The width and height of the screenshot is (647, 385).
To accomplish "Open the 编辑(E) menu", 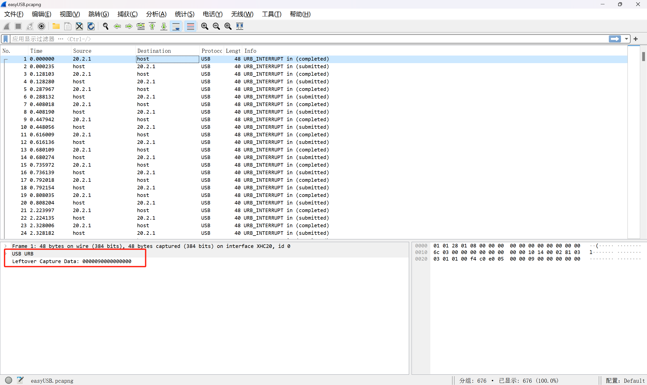I will [x=41, y=14].
